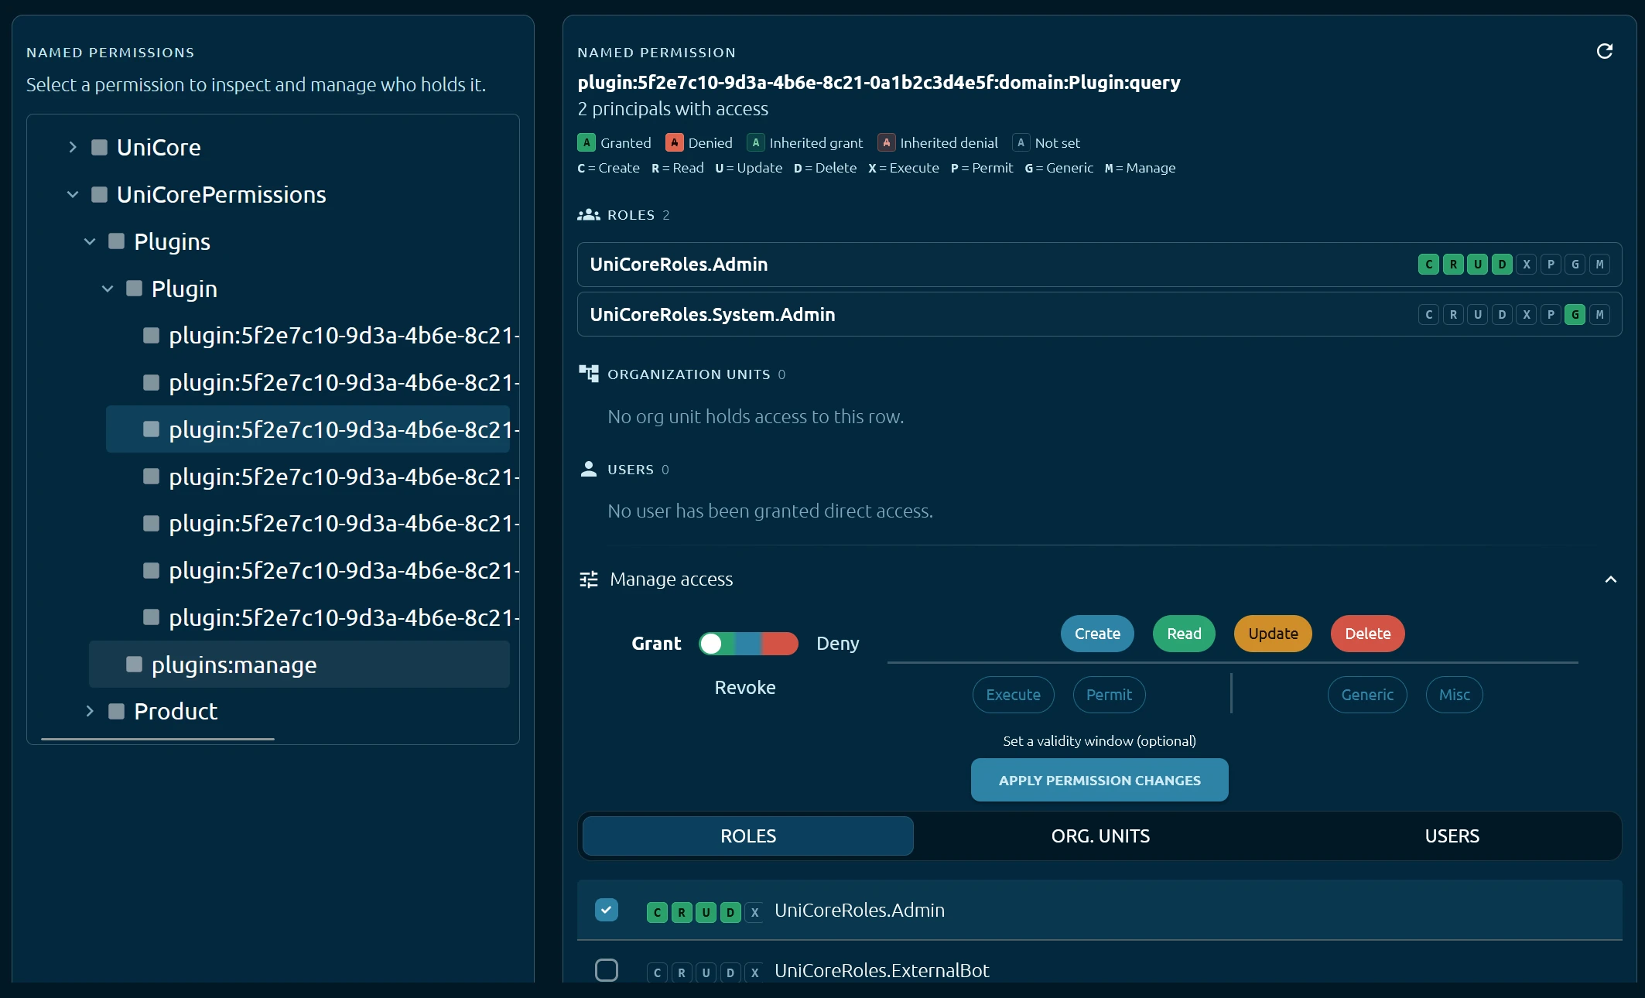This screenshot has height=998, width=1645.
Task: Click the D badge in the UniCoreRoles.Admin roles row
Action: (1502, 265)
